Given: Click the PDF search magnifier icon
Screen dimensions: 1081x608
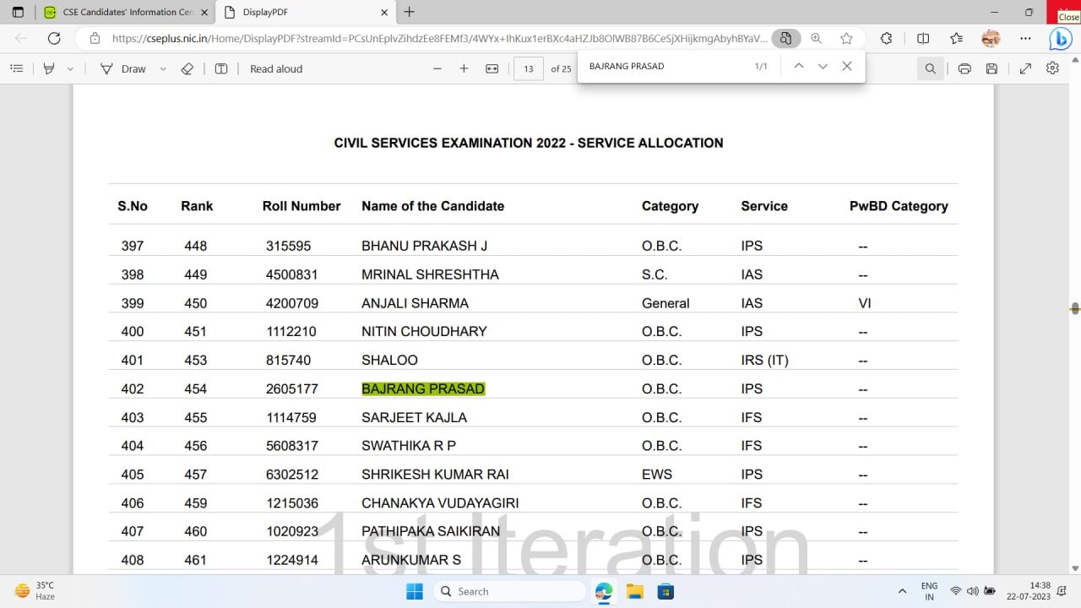Looking at the screenshot, I should click(931, 68).
